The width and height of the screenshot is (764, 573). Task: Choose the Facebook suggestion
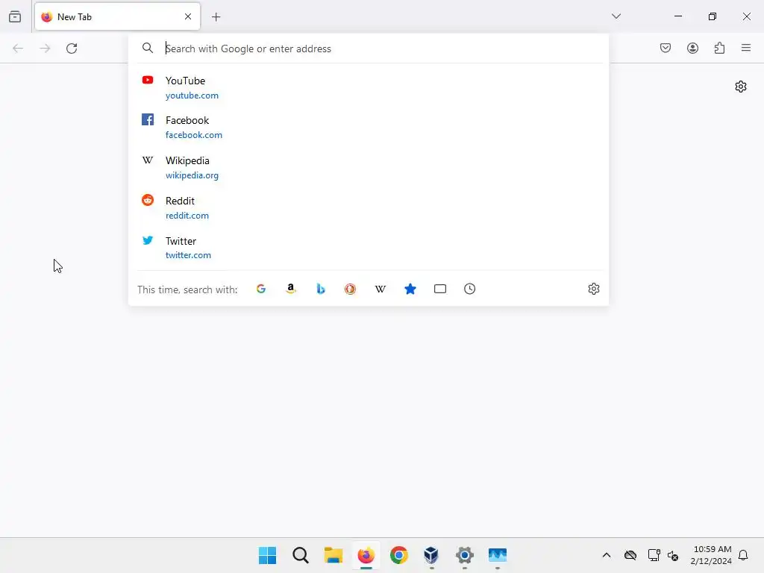click(369, 127)
